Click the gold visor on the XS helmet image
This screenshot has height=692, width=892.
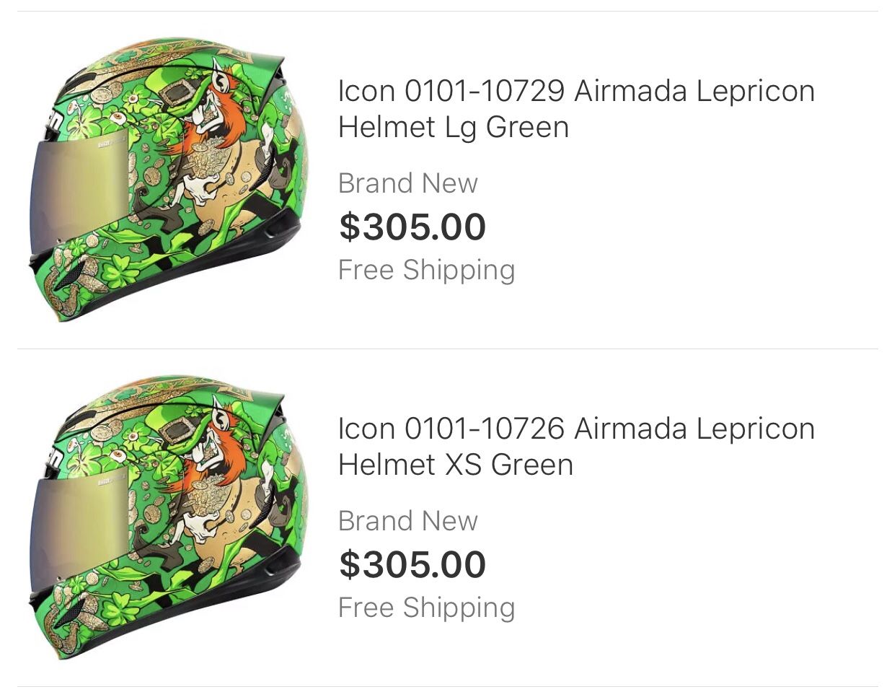(x=79, y=529)
